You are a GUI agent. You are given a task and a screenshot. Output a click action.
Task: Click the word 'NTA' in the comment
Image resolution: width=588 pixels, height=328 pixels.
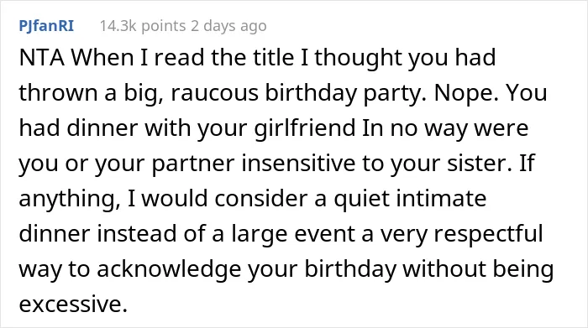42,58
